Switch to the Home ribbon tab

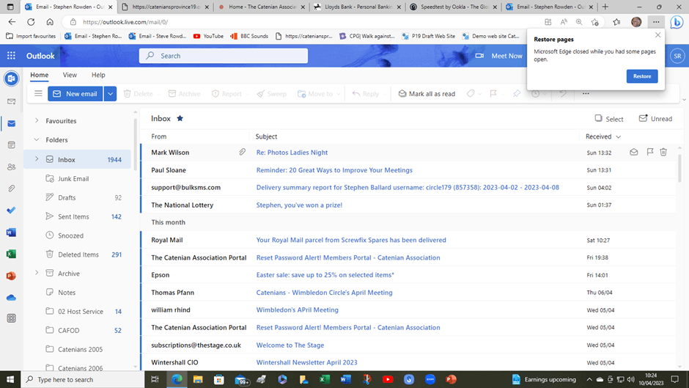point(39,75)
